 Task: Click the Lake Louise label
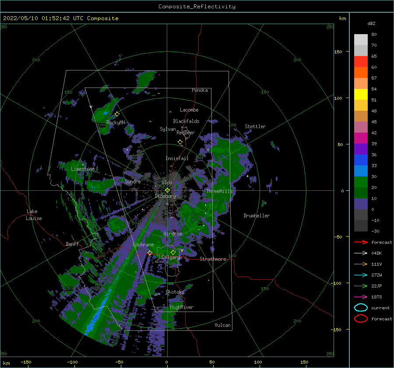pos(34,215)
